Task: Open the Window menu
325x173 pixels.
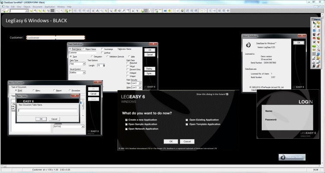Action: pos(61,7)
